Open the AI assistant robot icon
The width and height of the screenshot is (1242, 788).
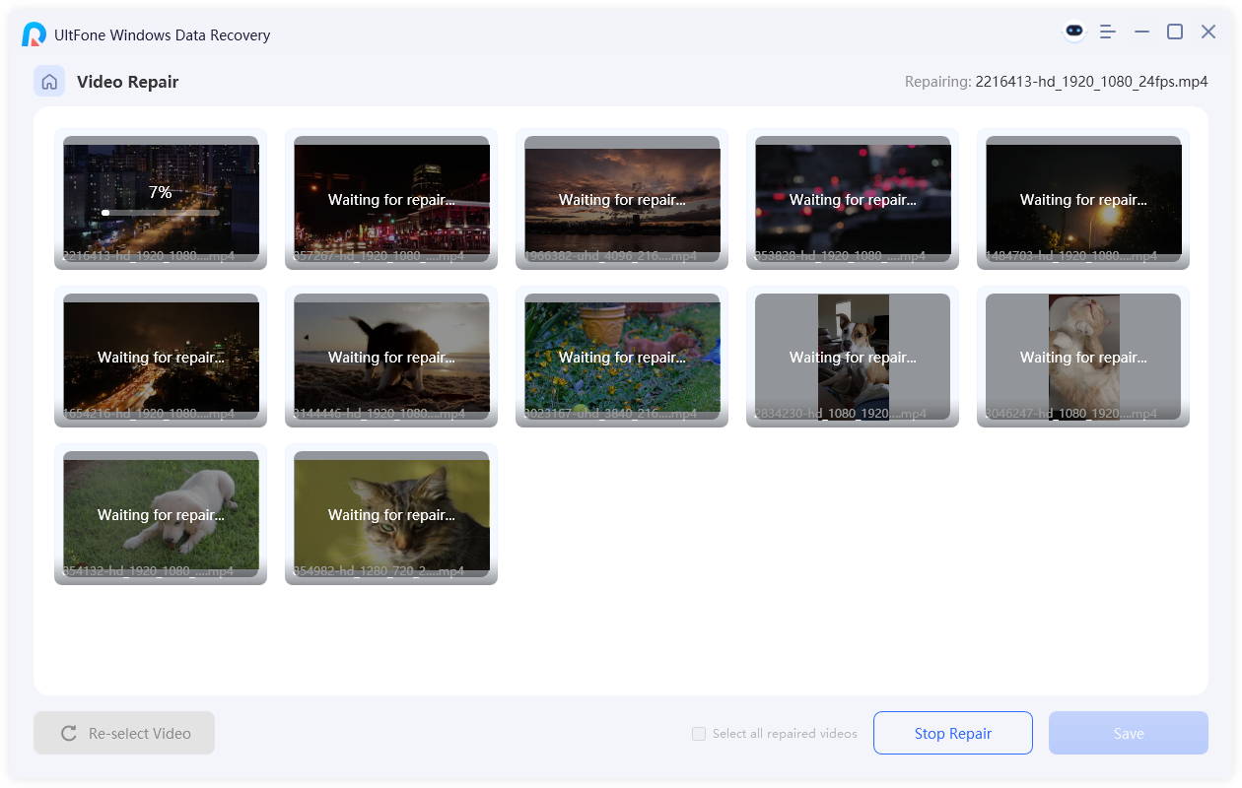1072,31
